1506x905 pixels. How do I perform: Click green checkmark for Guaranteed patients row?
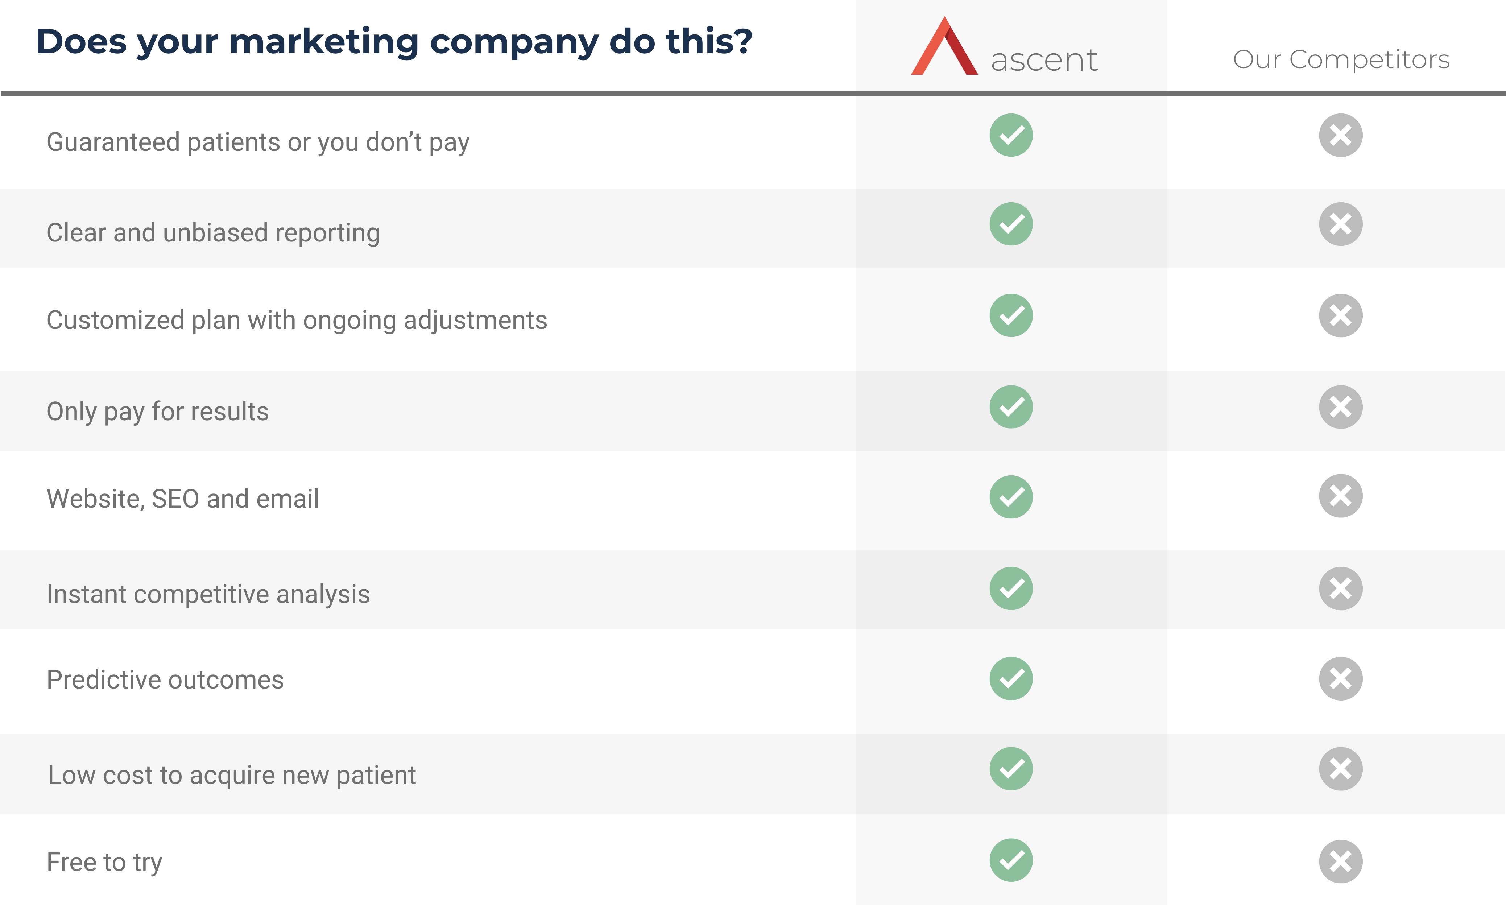(1010, 135)
